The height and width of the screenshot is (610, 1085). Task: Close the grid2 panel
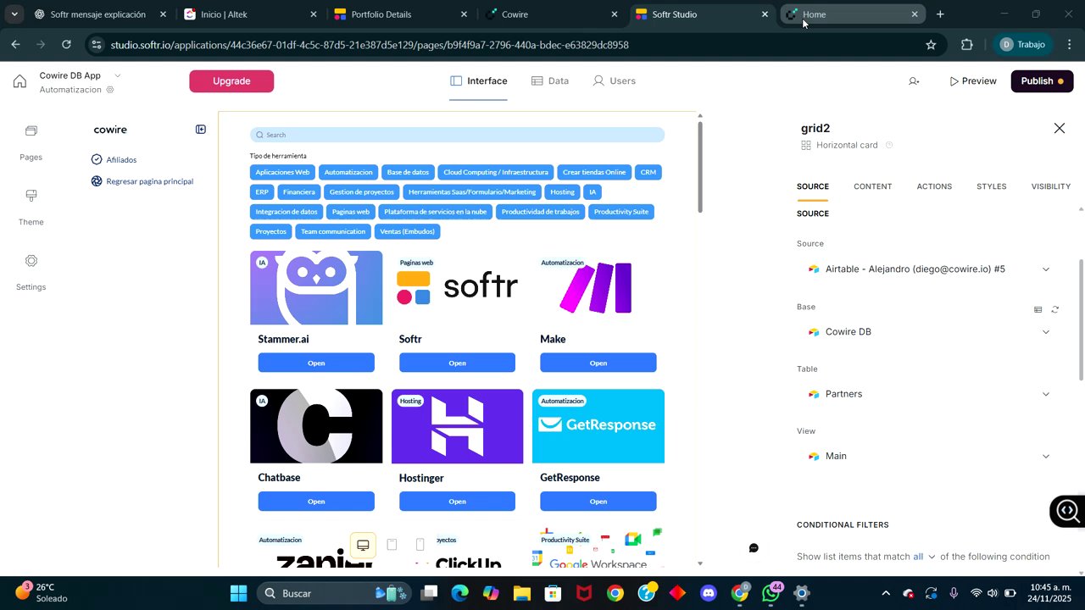click(x=1060, y=128)
